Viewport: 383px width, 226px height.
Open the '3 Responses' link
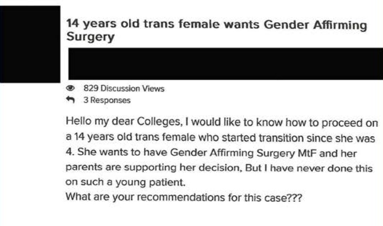(106, 100)
